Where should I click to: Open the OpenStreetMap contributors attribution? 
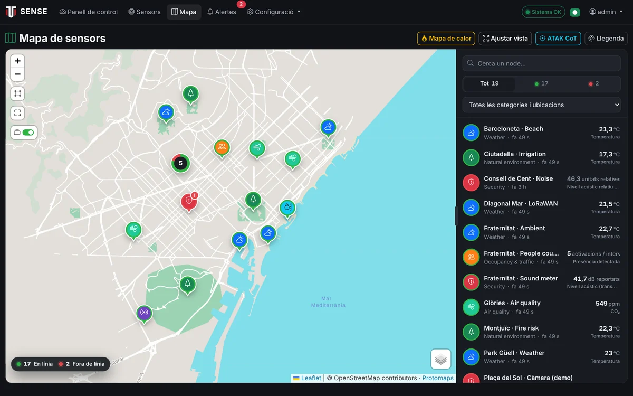tap(376, 378)
